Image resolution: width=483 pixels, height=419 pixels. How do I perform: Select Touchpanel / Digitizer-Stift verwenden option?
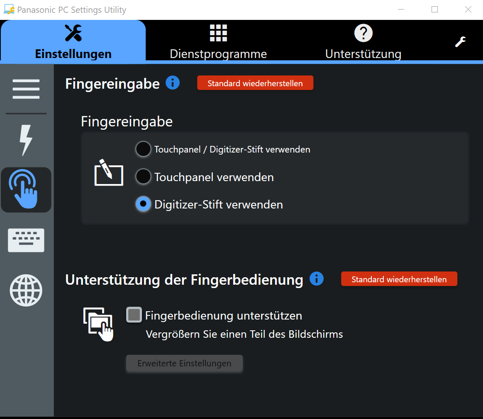143,149
